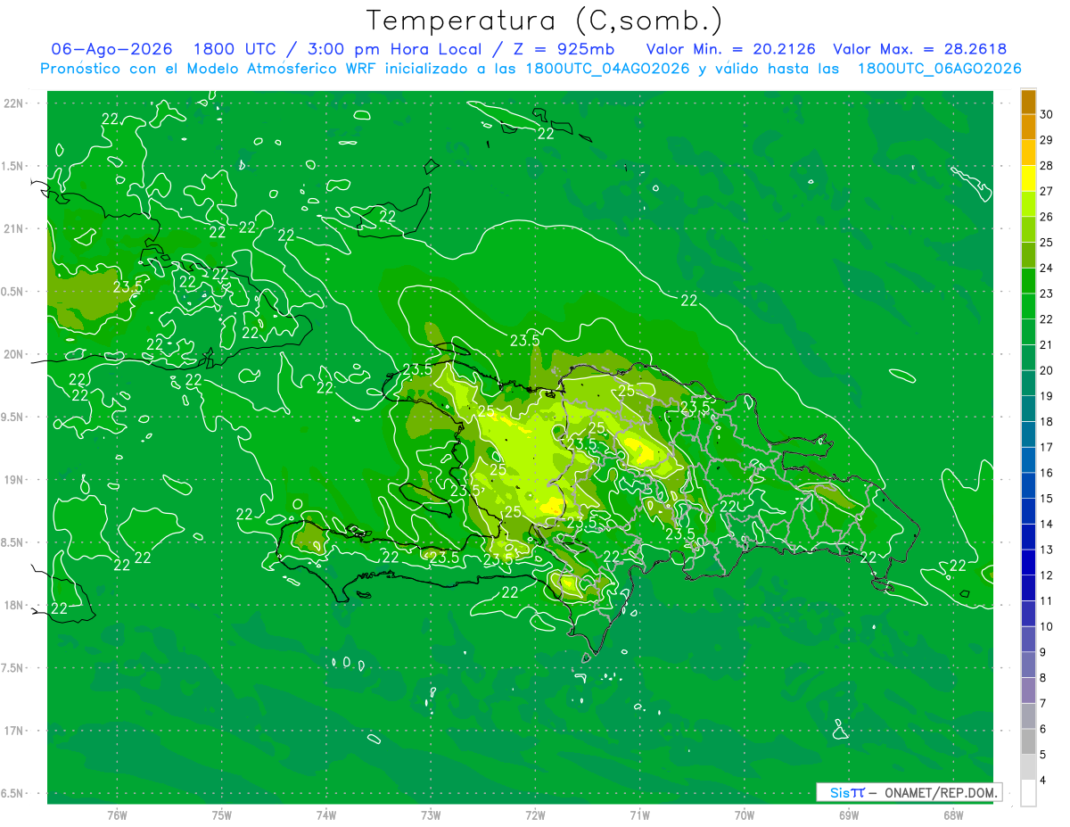Viewport: 1070px width, 827px height.
Task: Click the "73W" longitude axis label
Action: click(x=431, y=815)
